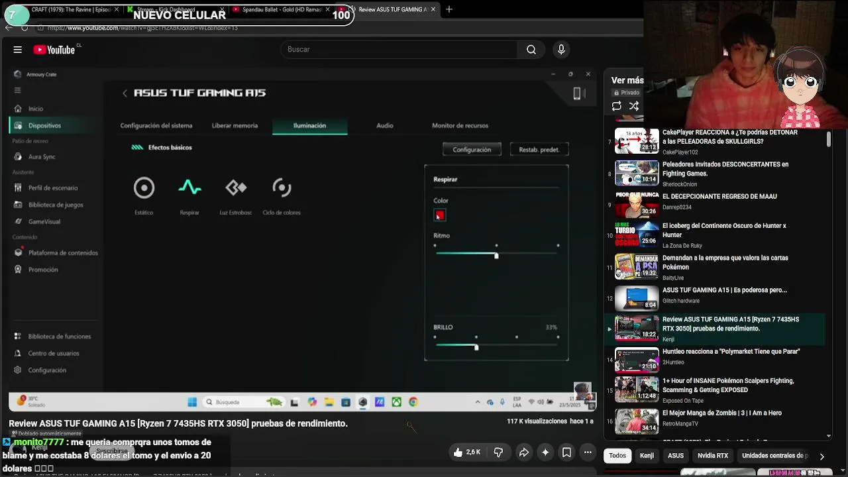
Task: Select the ASUS filter chip
Action: coord(676,456)
